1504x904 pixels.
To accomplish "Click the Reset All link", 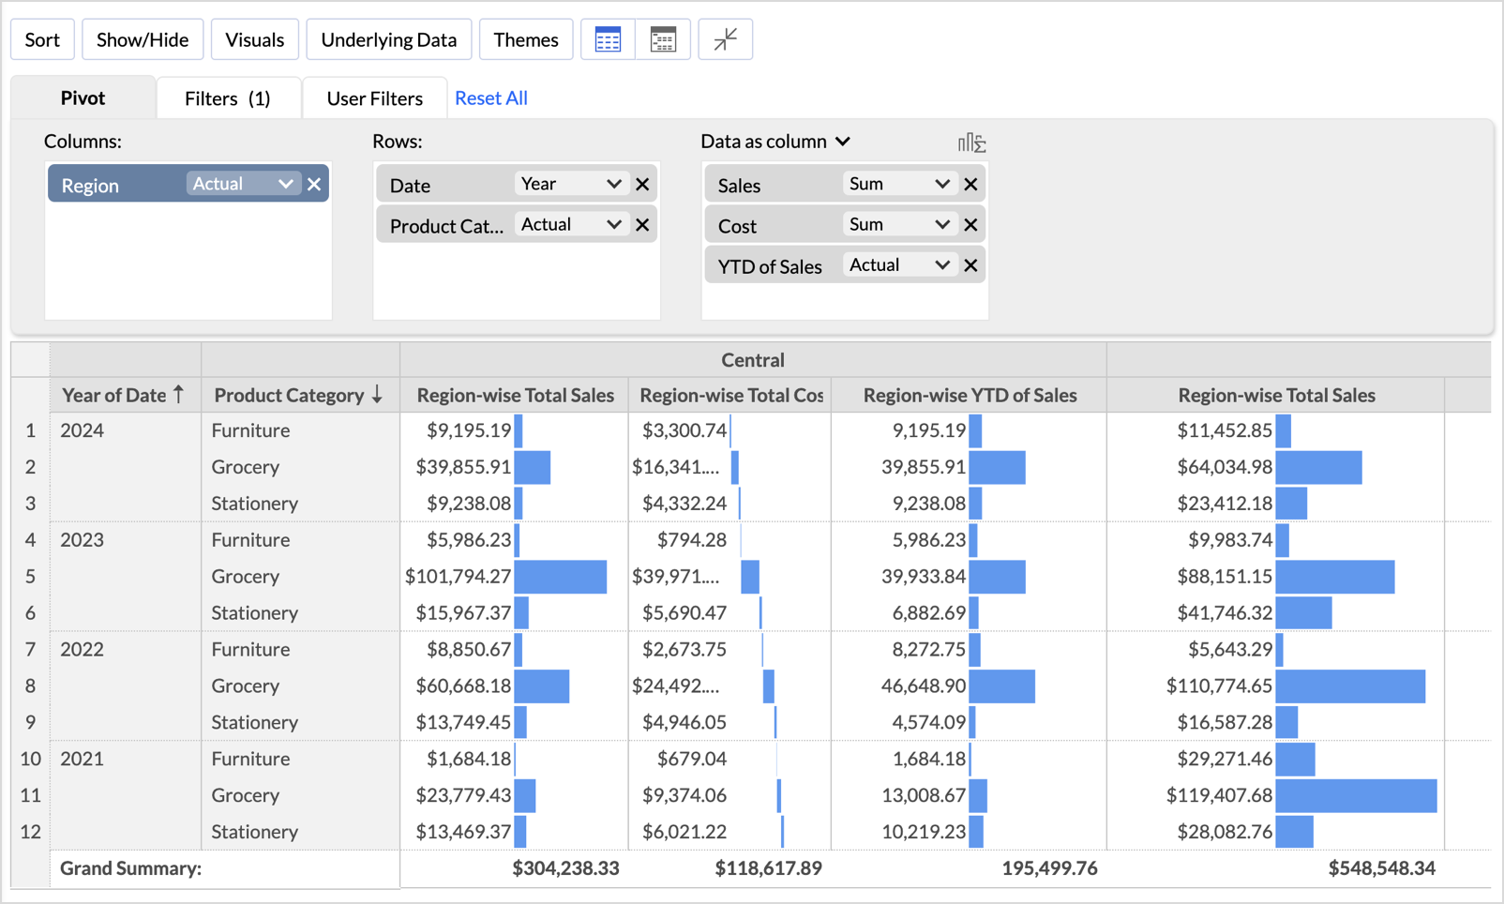I will 490,98.
